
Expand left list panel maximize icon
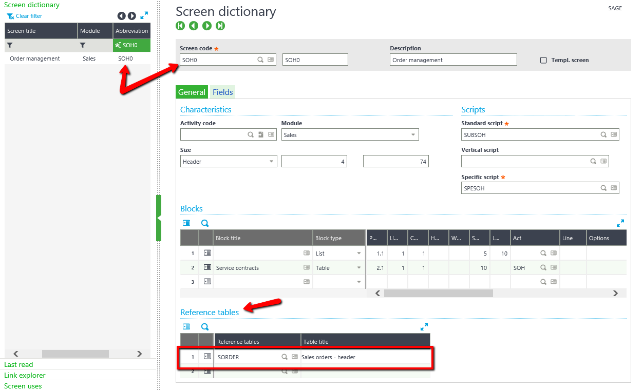144,16
